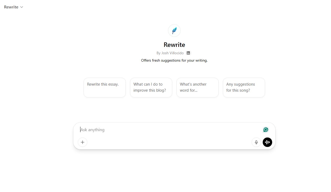Click the blue feather quill logo
The image size is (331, 192).
coord(174,31)
